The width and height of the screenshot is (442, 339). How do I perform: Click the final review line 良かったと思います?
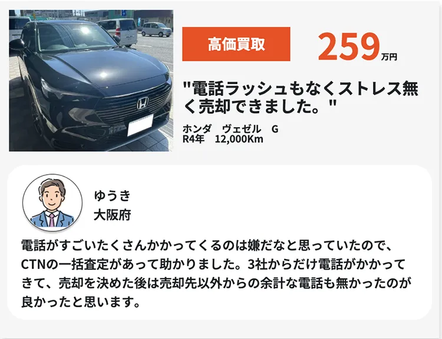81,302
